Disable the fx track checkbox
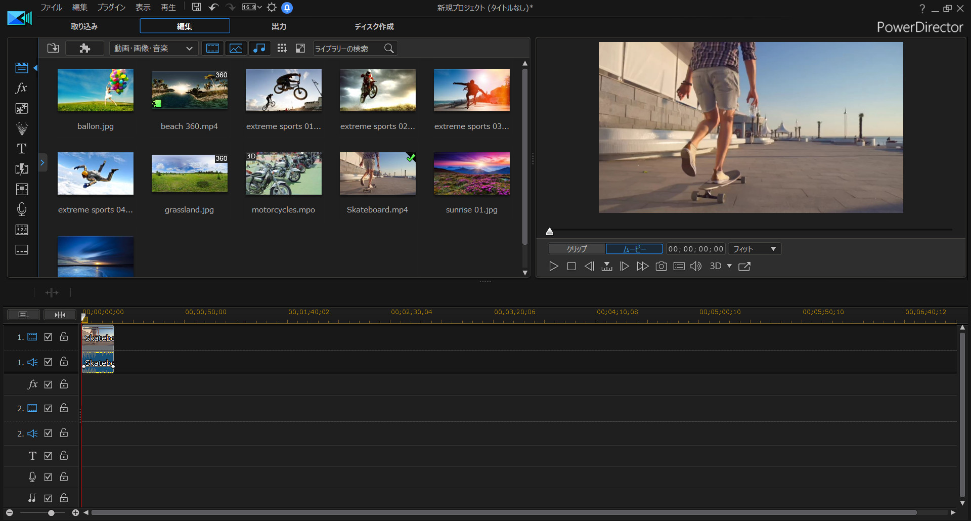This screenshot has height=521, width=971. [x=48, y=384]
